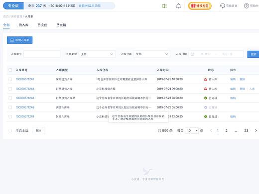Viewport: 259px width, 194px height.
Task: Click the 新建入库单 button
Action: pos(19,40)
